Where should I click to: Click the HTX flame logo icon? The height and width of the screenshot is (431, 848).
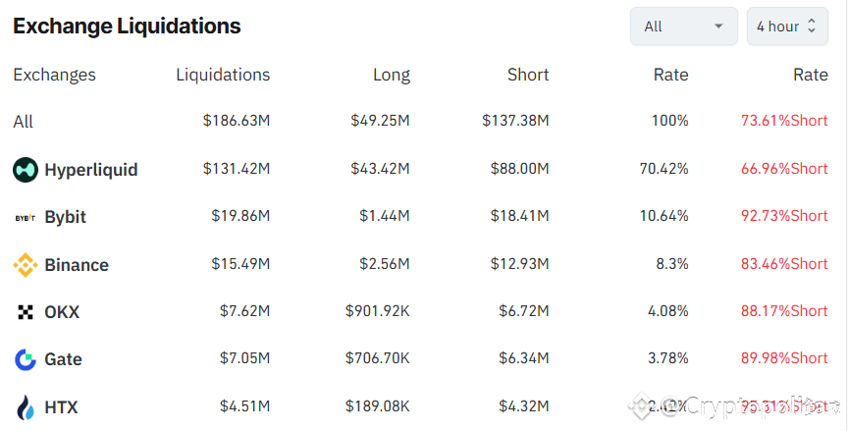pos(26,407)
